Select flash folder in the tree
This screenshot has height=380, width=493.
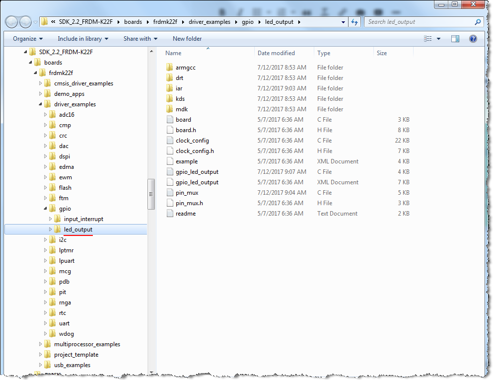(65, 187)
